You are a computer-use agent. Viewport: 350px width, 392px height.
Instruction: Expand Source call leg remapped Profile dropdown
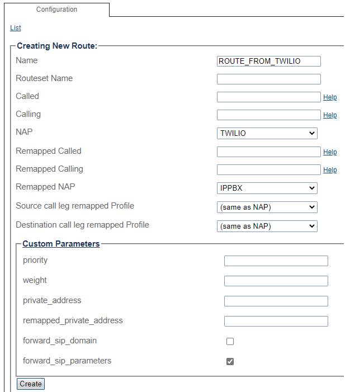click(x=267, y=207)
